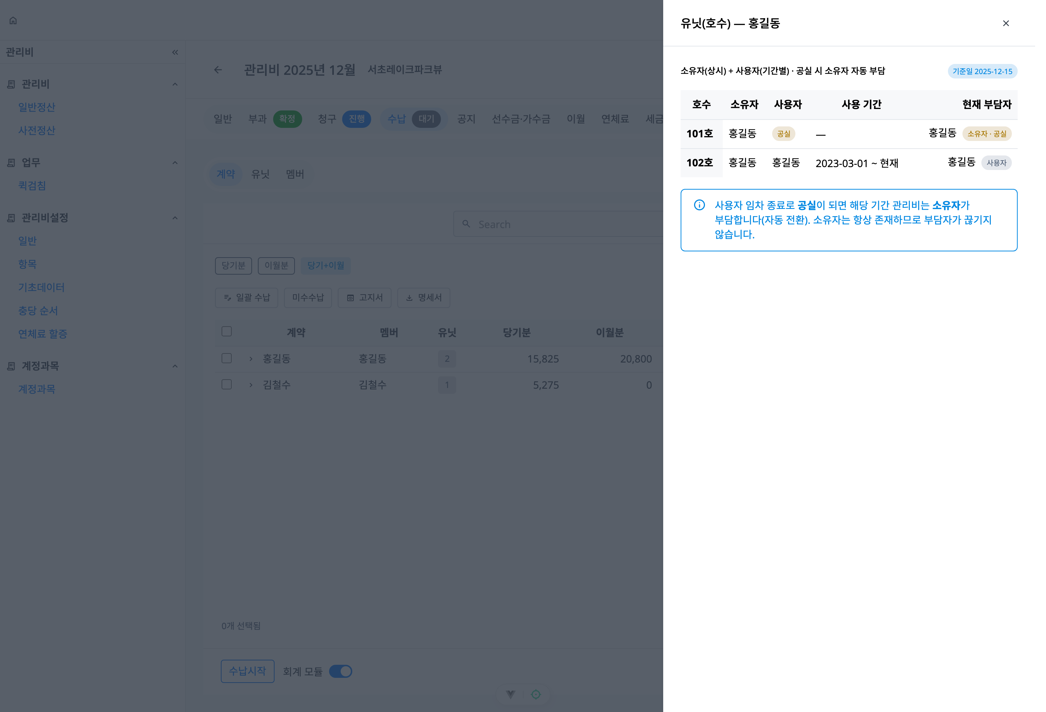Select the 계약 sub-tab

226,174
